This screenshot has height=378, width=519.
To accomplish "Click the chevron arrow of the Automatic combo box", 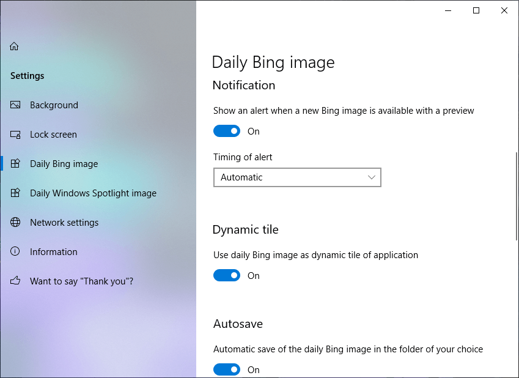I will 372,177.
